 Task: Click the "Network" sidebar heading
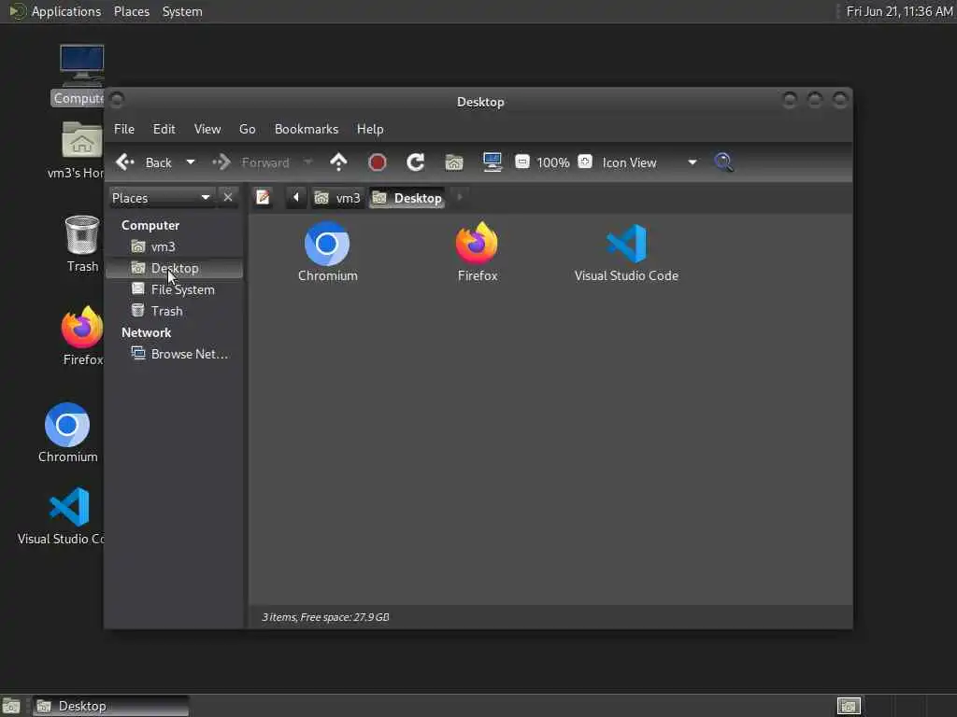(146, 333)
